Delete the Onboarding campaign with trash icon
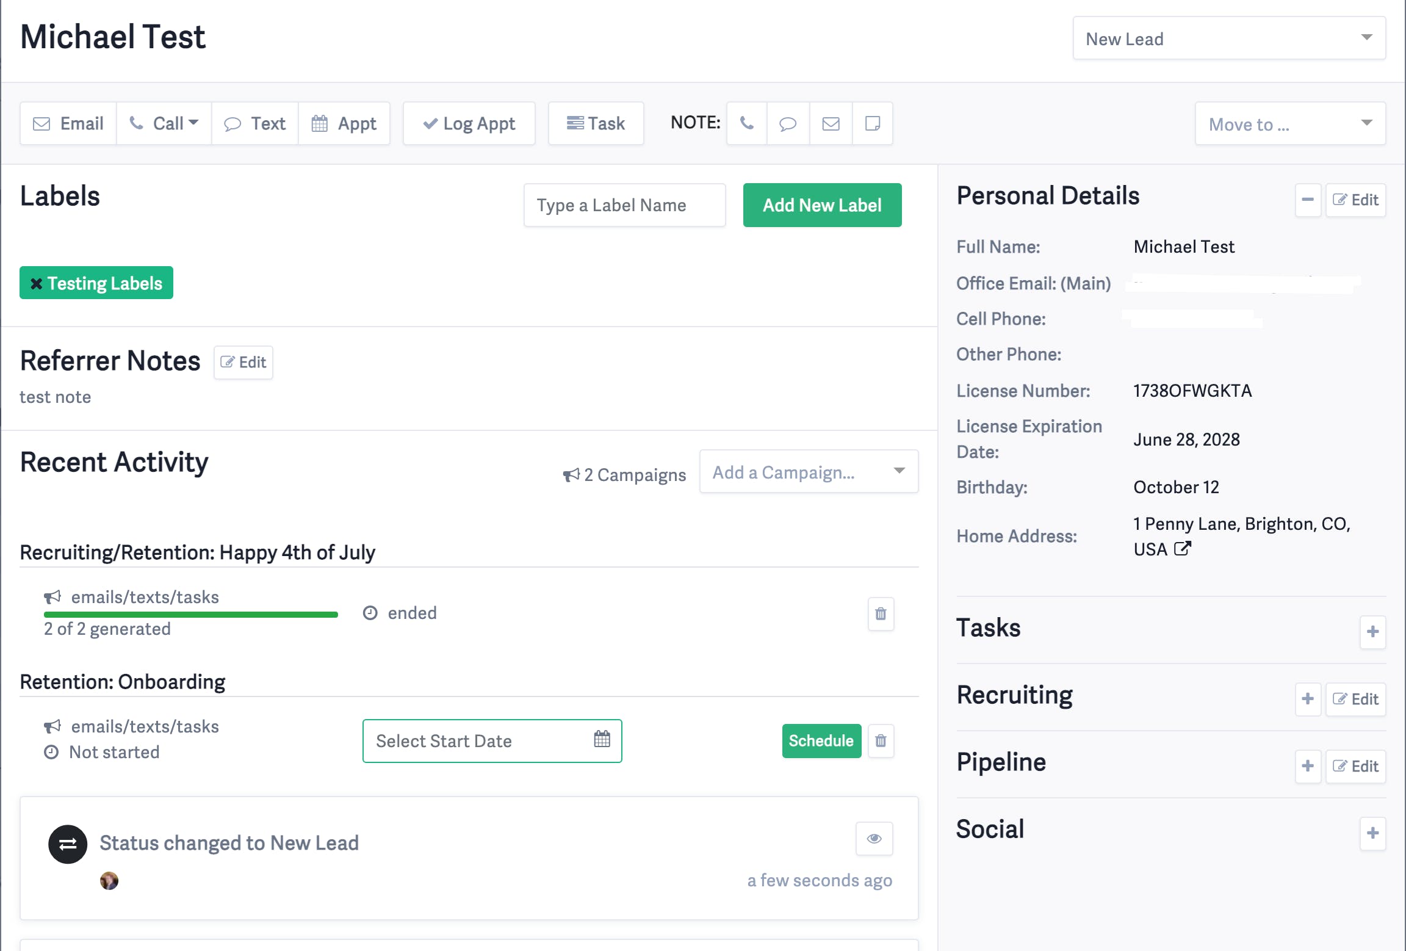 (881, 741)
